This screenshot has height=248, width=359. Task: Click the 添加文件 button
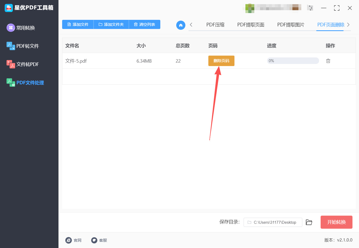pos(78,25)
